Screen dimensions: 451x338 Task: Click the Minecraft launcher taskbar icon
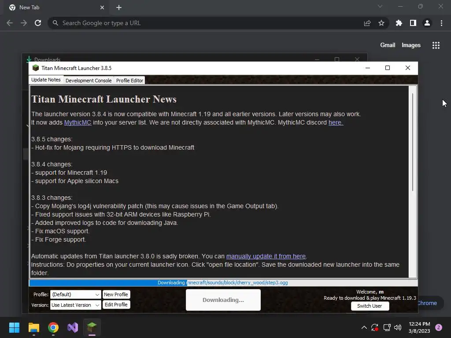click(92, 327)
